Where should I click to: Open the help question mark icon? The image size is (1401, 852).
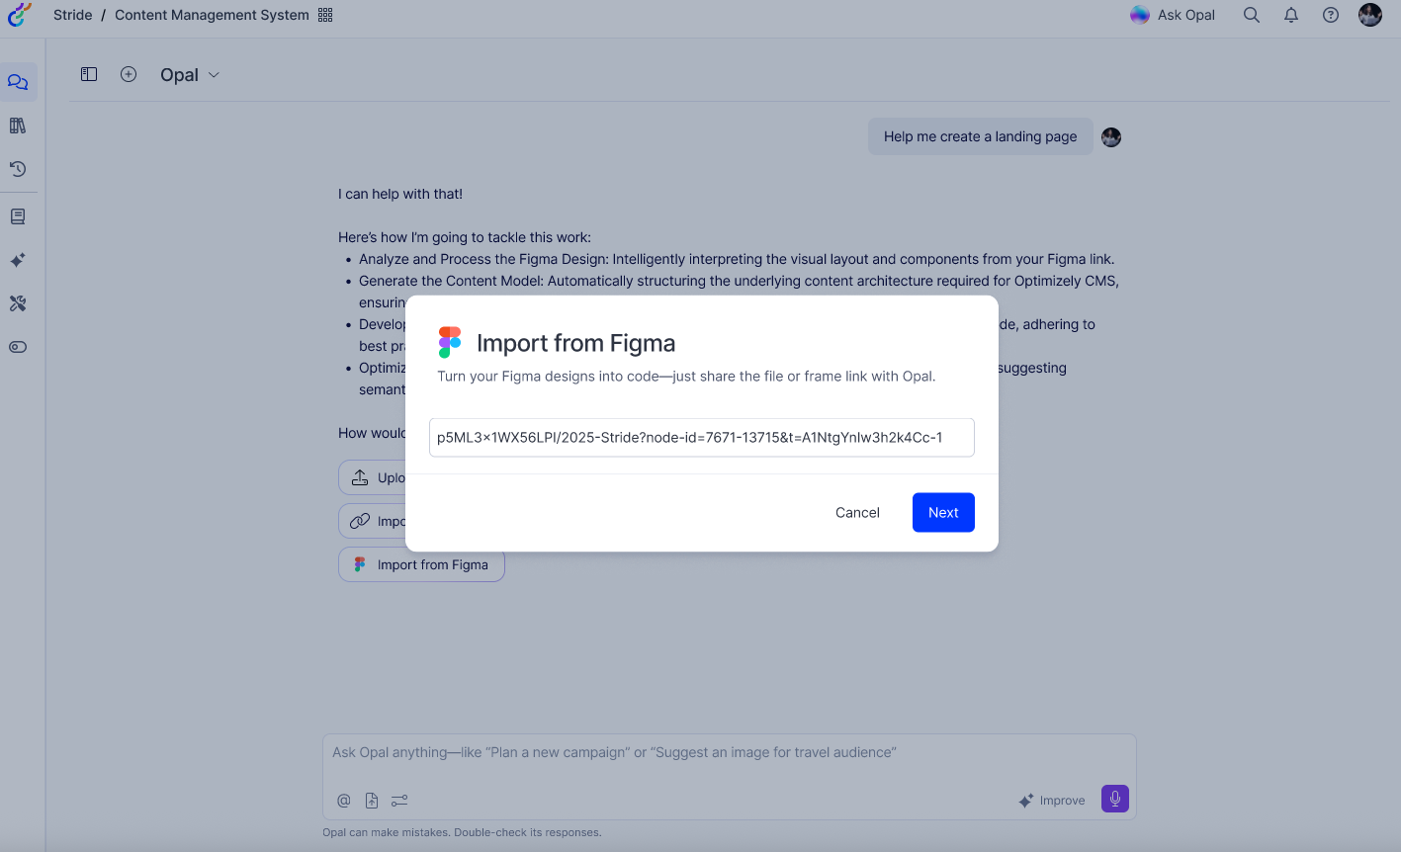pos(1331,15)
